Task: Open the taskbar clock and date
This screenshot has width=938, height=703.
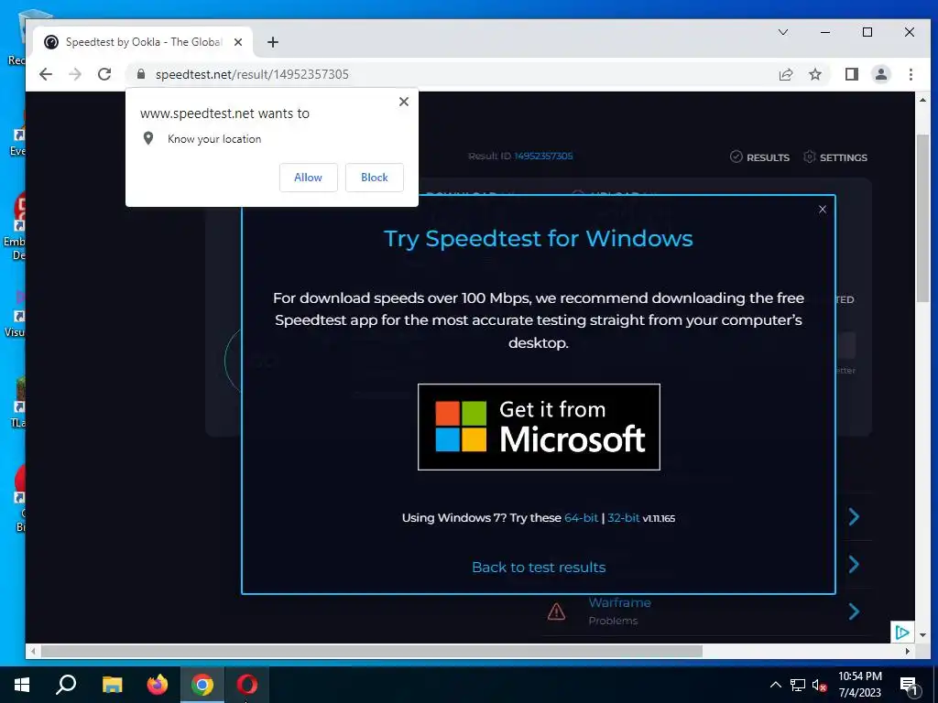Action: pyautogui.click(x=859, y=685)
